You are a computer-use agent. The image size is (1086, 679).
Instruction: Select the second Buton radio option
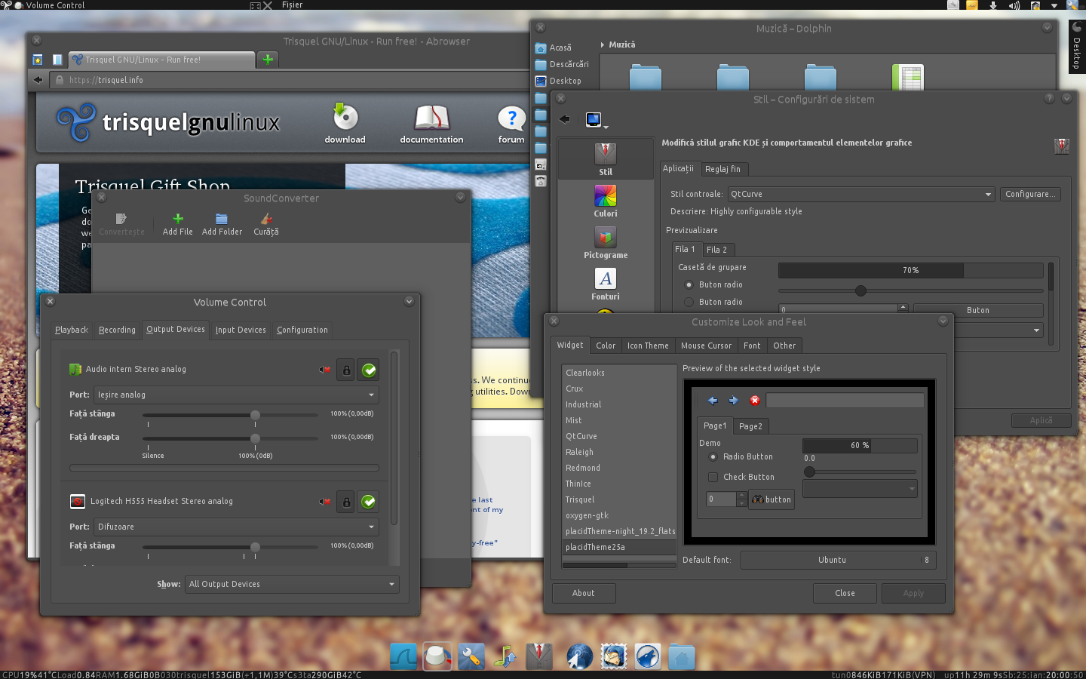pyautogui.click(x=689, y=303)
